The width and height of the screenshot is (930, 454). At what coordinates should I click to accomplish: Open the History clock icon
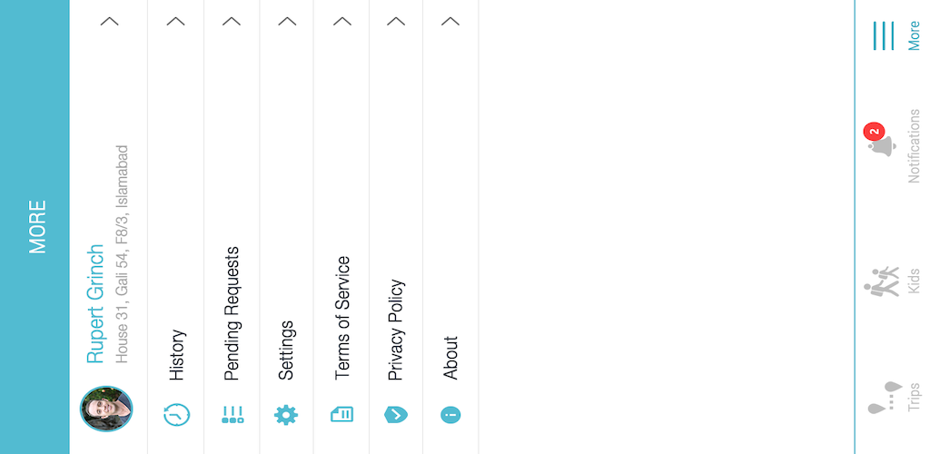pos(177,414)
